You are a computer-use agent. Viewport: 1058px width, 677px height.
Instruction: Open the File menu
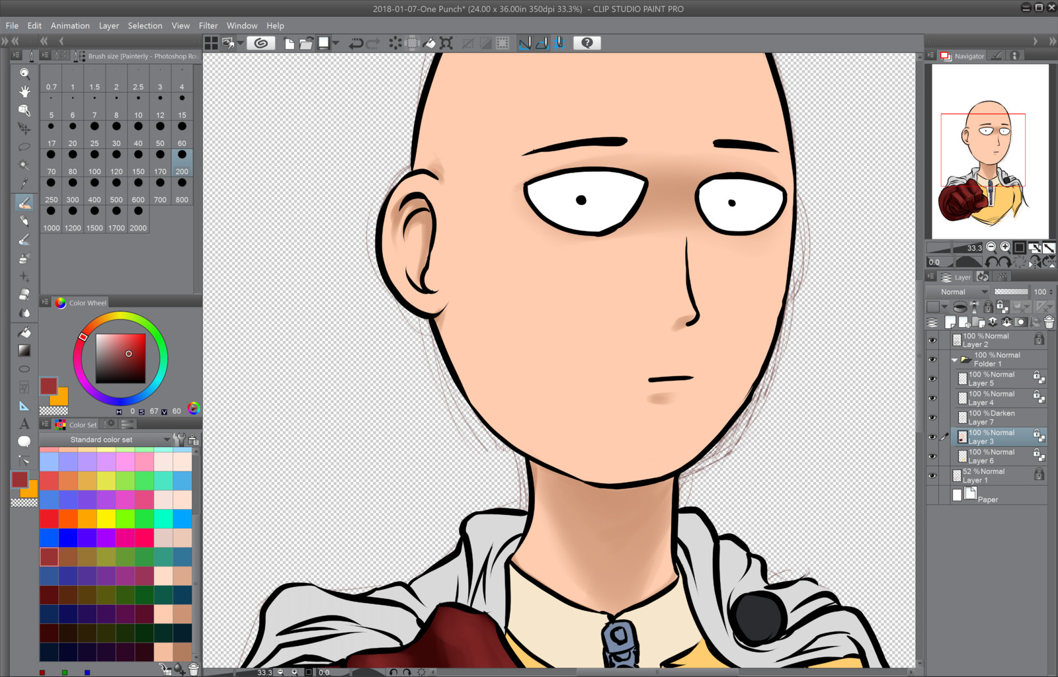[x=12, y=26]
